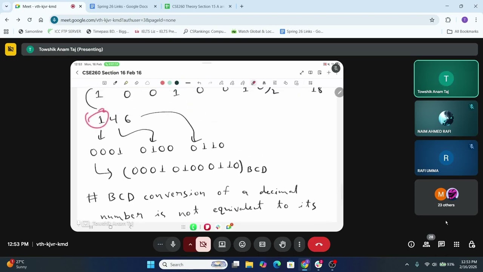Select the Meet vth-kjvr-kmd browser tab
This screenshot has height=272, width=483.
[48, 6]
